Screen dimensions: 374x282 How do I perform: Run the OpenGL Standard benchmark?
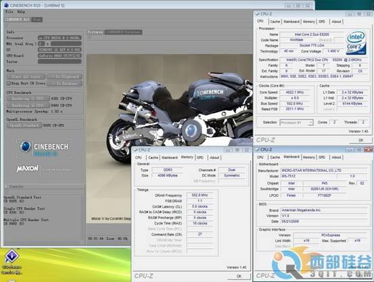click(24, 125)
